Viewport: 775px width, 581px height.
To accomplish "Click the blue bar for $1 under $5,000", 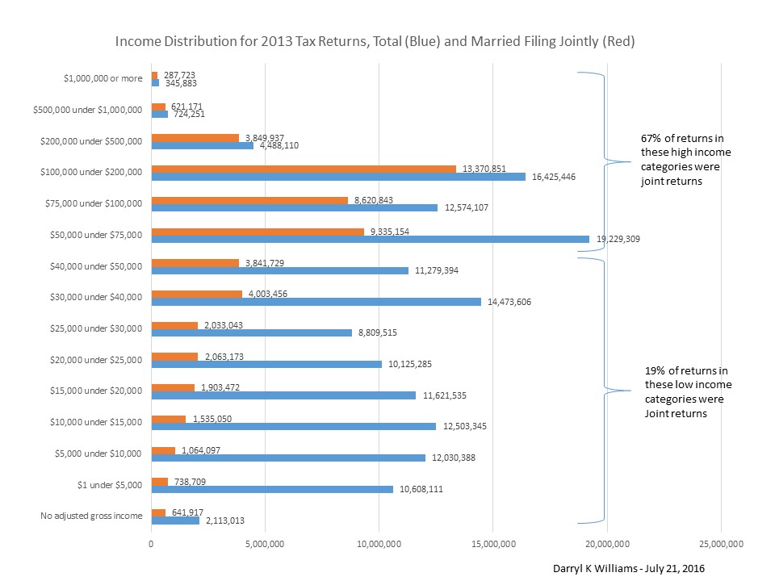I will tap(272, 490).
